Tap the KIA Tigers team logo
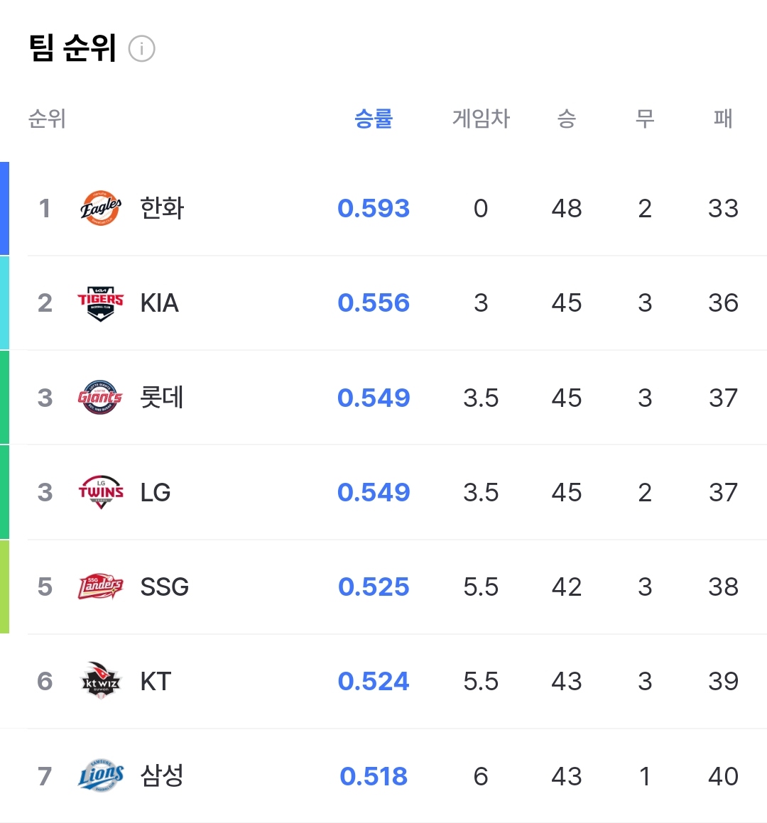Image resolution: width=767 pixels, height=823 pixels. (100, 303)
